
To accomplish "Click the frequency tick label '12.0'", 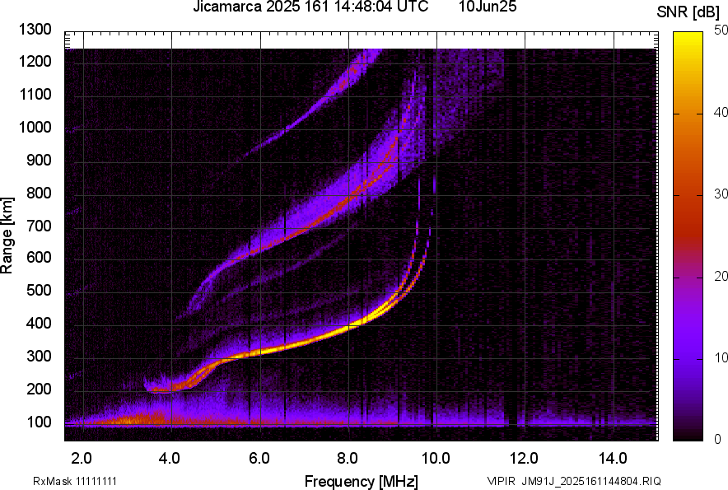I will click(525, 459).
